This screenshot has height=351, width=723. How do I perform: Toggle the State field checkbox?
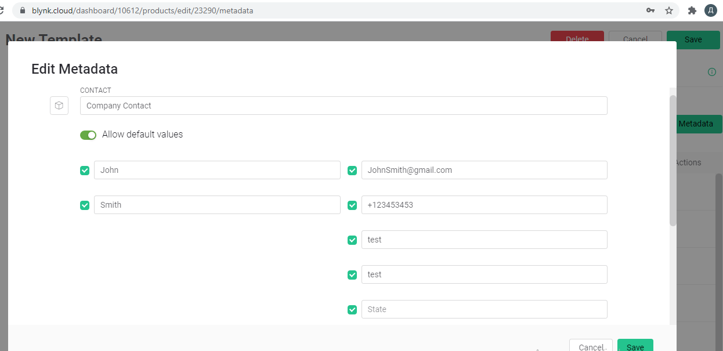(x=352, y=310)
